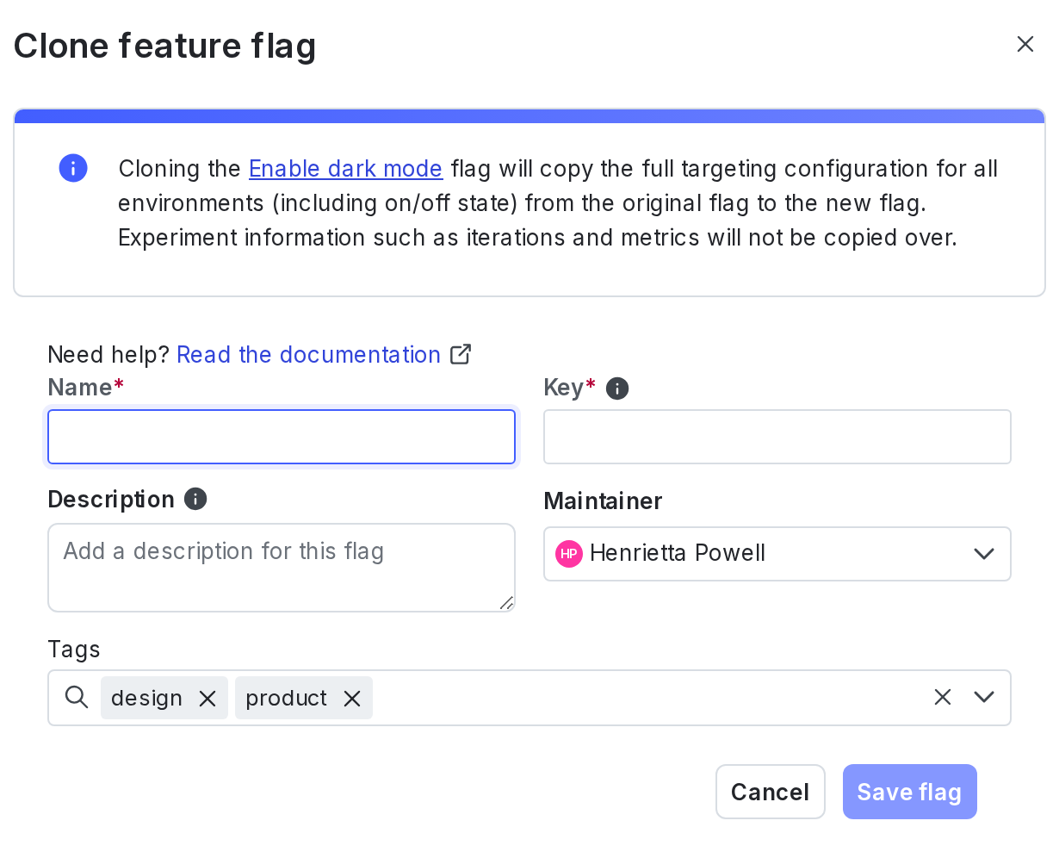
Task: Click the info icon beside Description
Action: point(195,499)
